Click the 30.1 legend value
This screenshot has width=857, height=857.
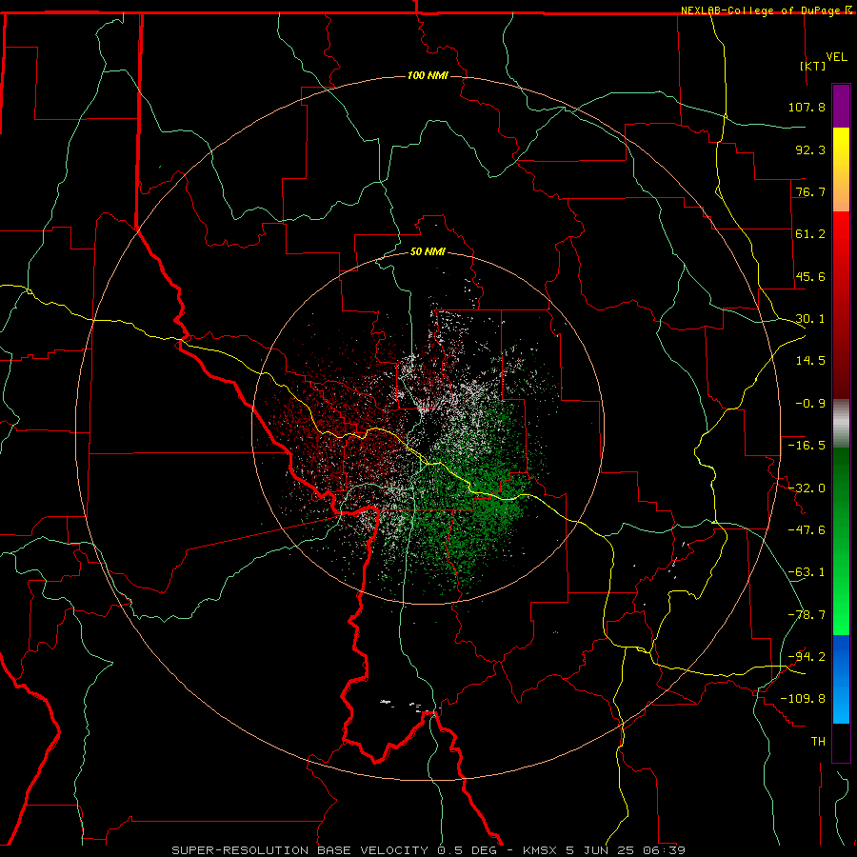[810, 318]
